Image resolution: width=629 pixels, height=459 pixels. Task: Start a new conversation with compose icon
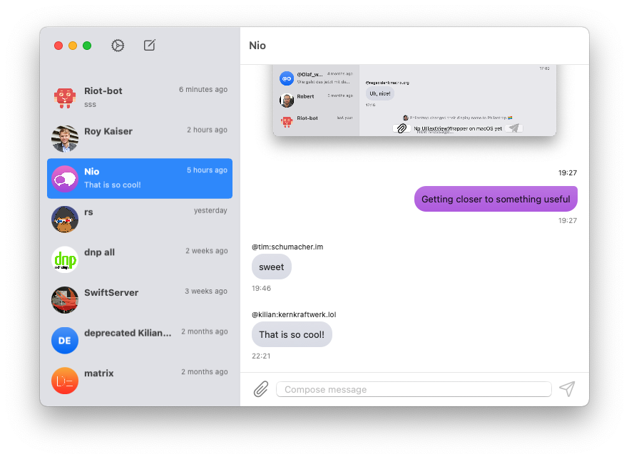pos(149,46)
